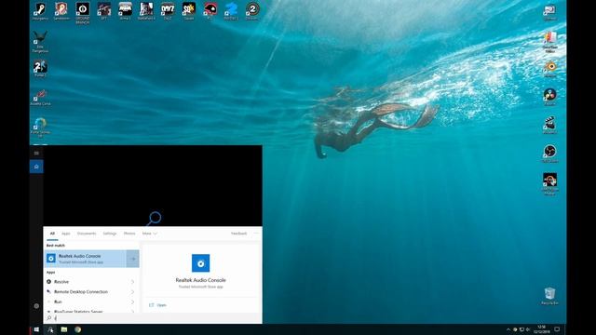The width and height of the screenshot is (596, 335).
Task: Open the Blender desktop shortcut
Action: [550, 68]
